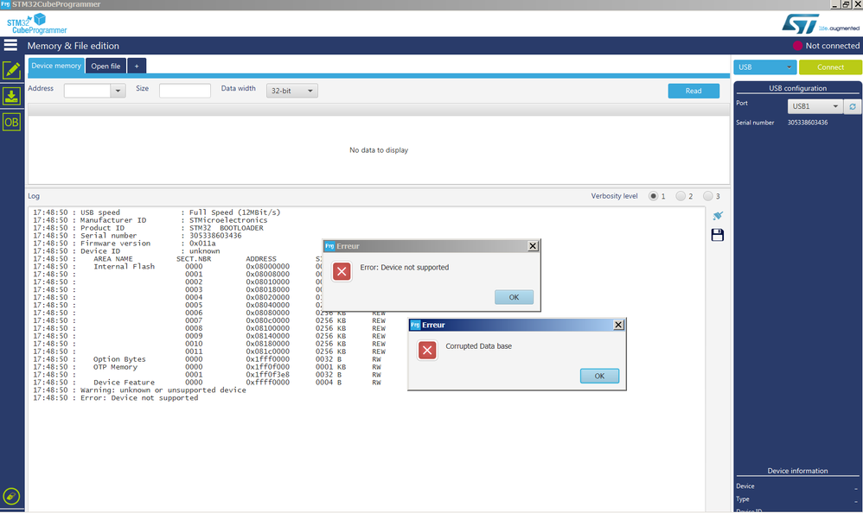
Task: Click log line 'Error: Device not supported'
Action: 139,398
